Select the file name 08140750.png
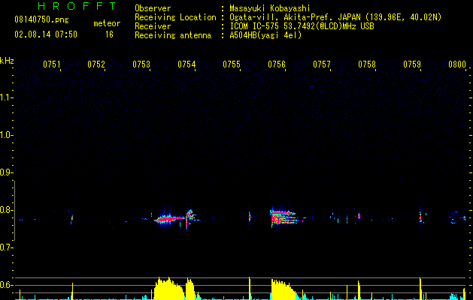The width and height of the screenshot is (473, 300). 41,19
